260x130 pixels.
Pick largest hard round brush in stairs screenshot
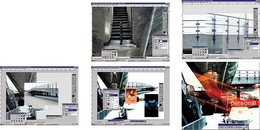pyautogui.click(x=115, y=52)
